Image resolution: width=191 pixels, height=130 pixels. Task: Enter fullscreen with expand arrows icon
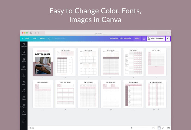pyautogui.click(x=163, y=128)
